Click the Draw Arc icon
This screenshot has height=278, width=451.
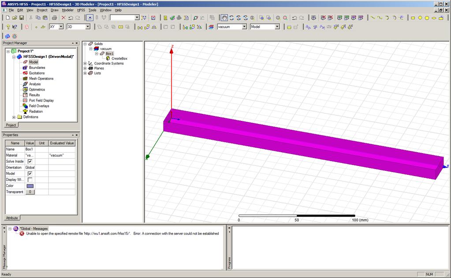[x=387, y=18]
